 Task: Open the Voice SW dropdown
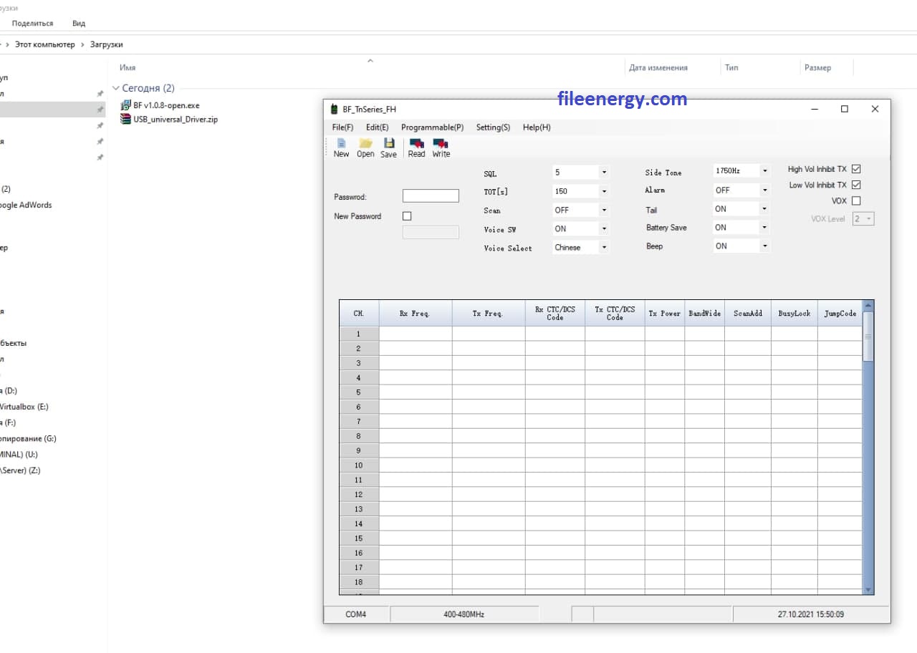604,229
